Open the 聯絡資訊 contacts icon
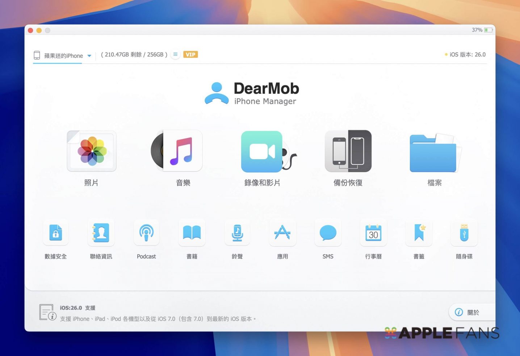 coord(101,233)
